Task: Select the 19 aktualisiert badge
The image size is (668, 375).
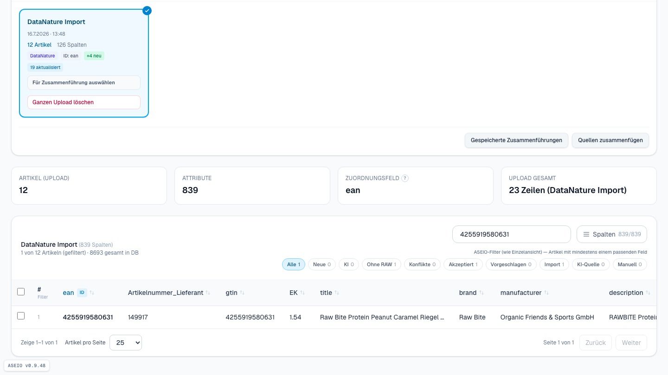Action: (x=45, y=68)
